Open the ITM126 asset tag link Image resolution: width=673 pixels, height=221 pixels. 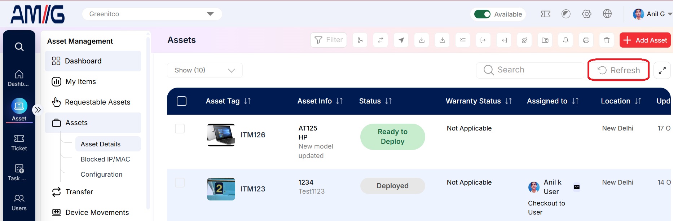coord(253,135)
